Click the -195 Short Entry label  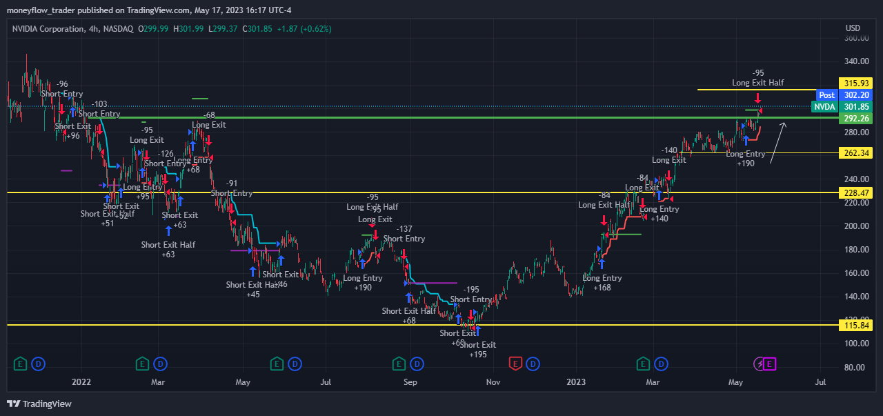point(471,295)
